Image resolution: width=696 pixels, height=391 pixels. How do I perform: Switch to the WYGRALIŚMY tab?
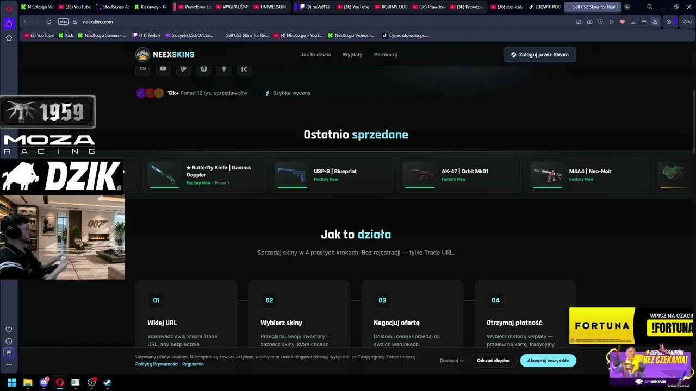233,7
